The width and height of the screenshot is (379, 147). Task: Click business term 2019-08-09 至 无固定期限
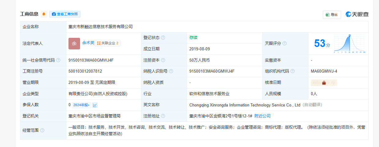(x=92, y=83)
